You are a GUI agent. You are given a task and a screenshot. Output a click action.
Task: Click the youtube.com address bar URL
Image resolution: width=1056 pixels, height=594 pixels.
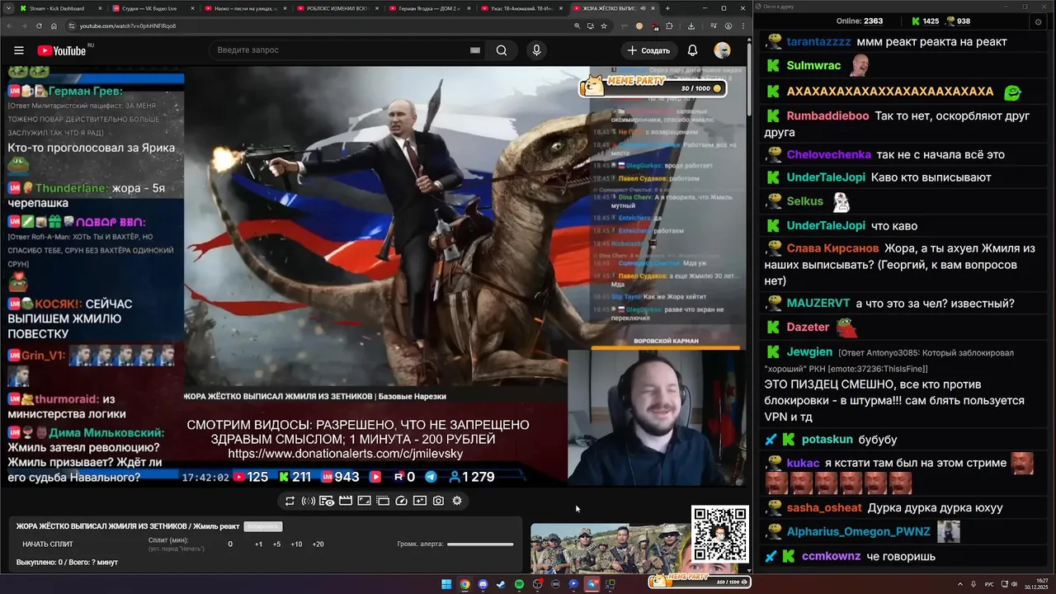(x=127, y=26)
